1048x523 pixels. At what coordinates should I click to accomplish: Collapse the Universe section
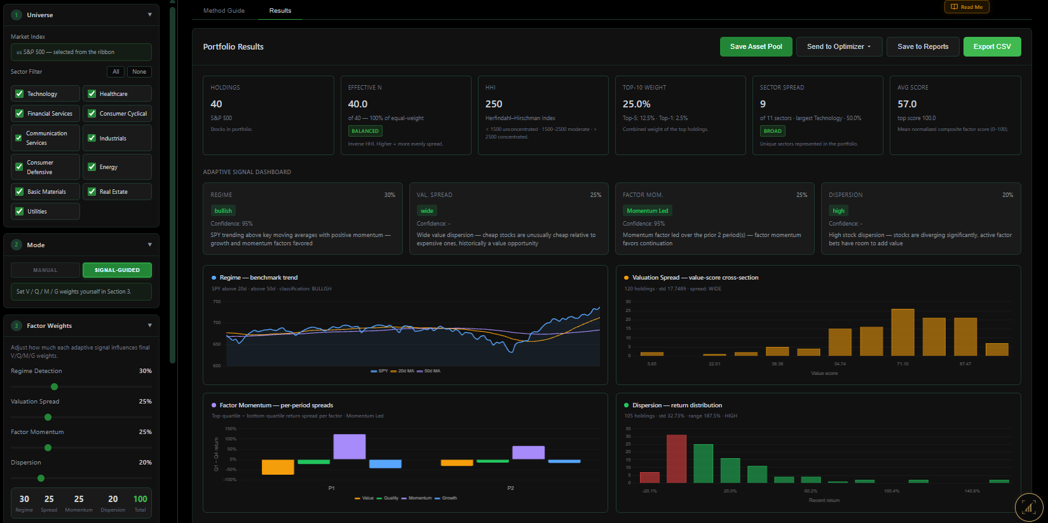(x=150, y=15)
